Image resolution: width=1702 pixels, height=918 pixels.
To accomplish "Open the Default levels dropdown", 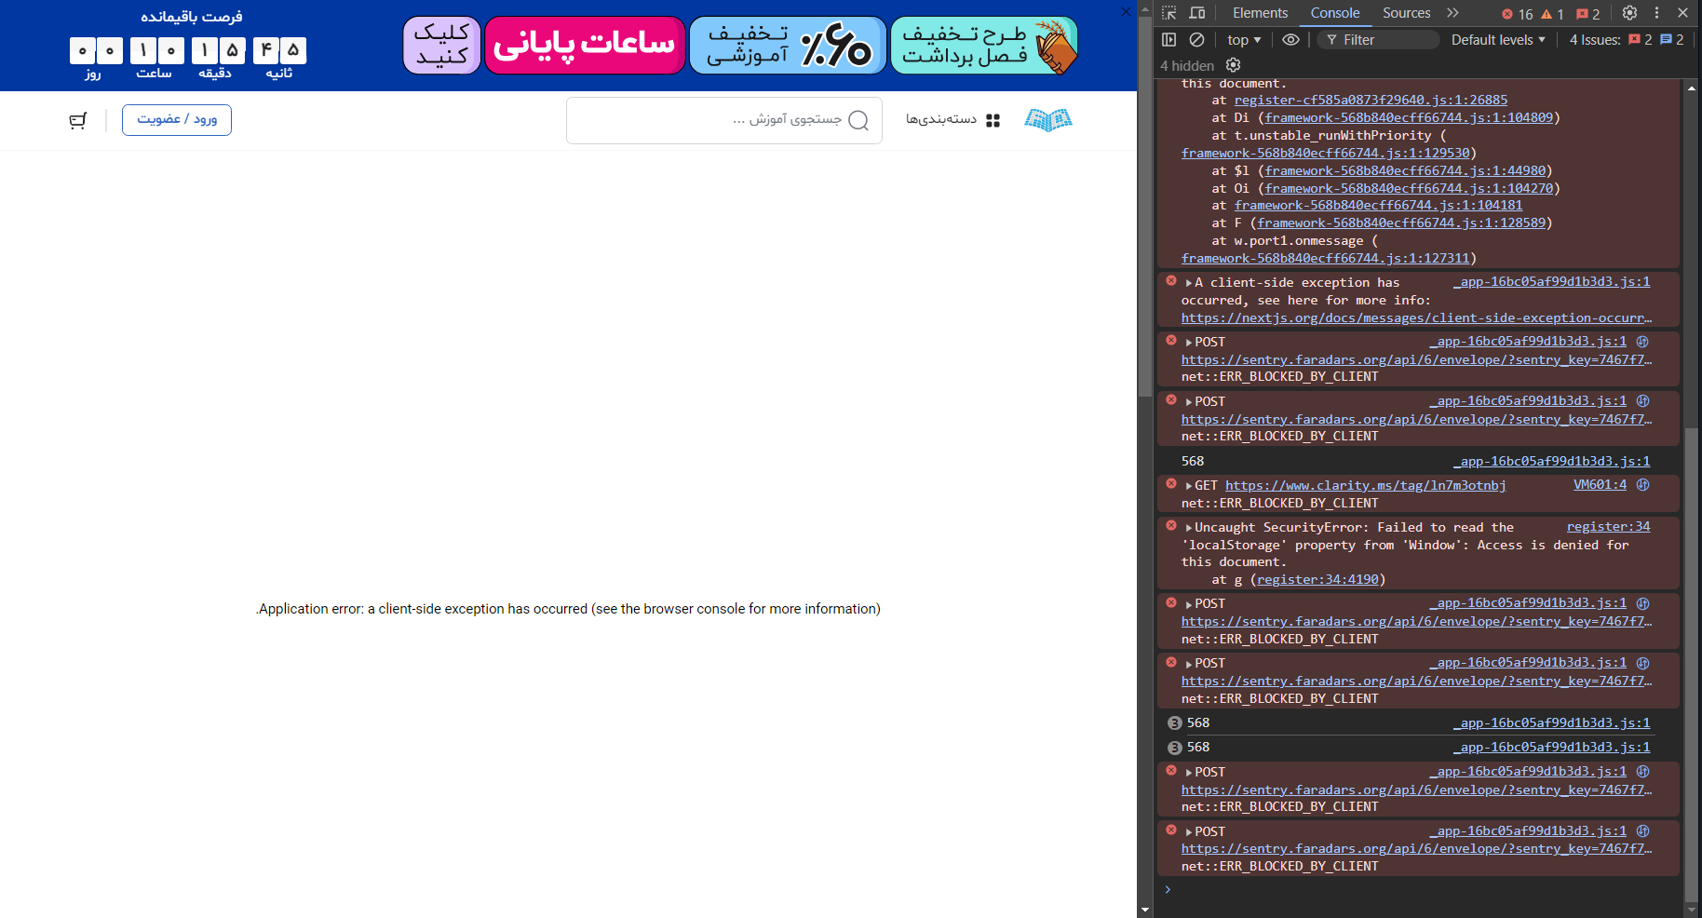I will tap(1498, 39).
